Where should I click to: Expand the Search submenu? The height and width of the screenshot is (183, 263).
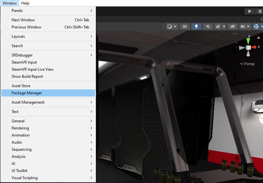[x=48, y=46]
